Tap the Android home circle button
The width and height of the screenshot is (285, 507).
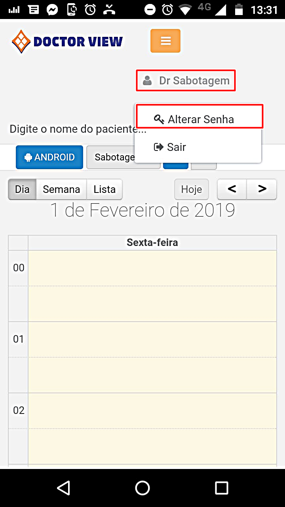pos(142,488)
